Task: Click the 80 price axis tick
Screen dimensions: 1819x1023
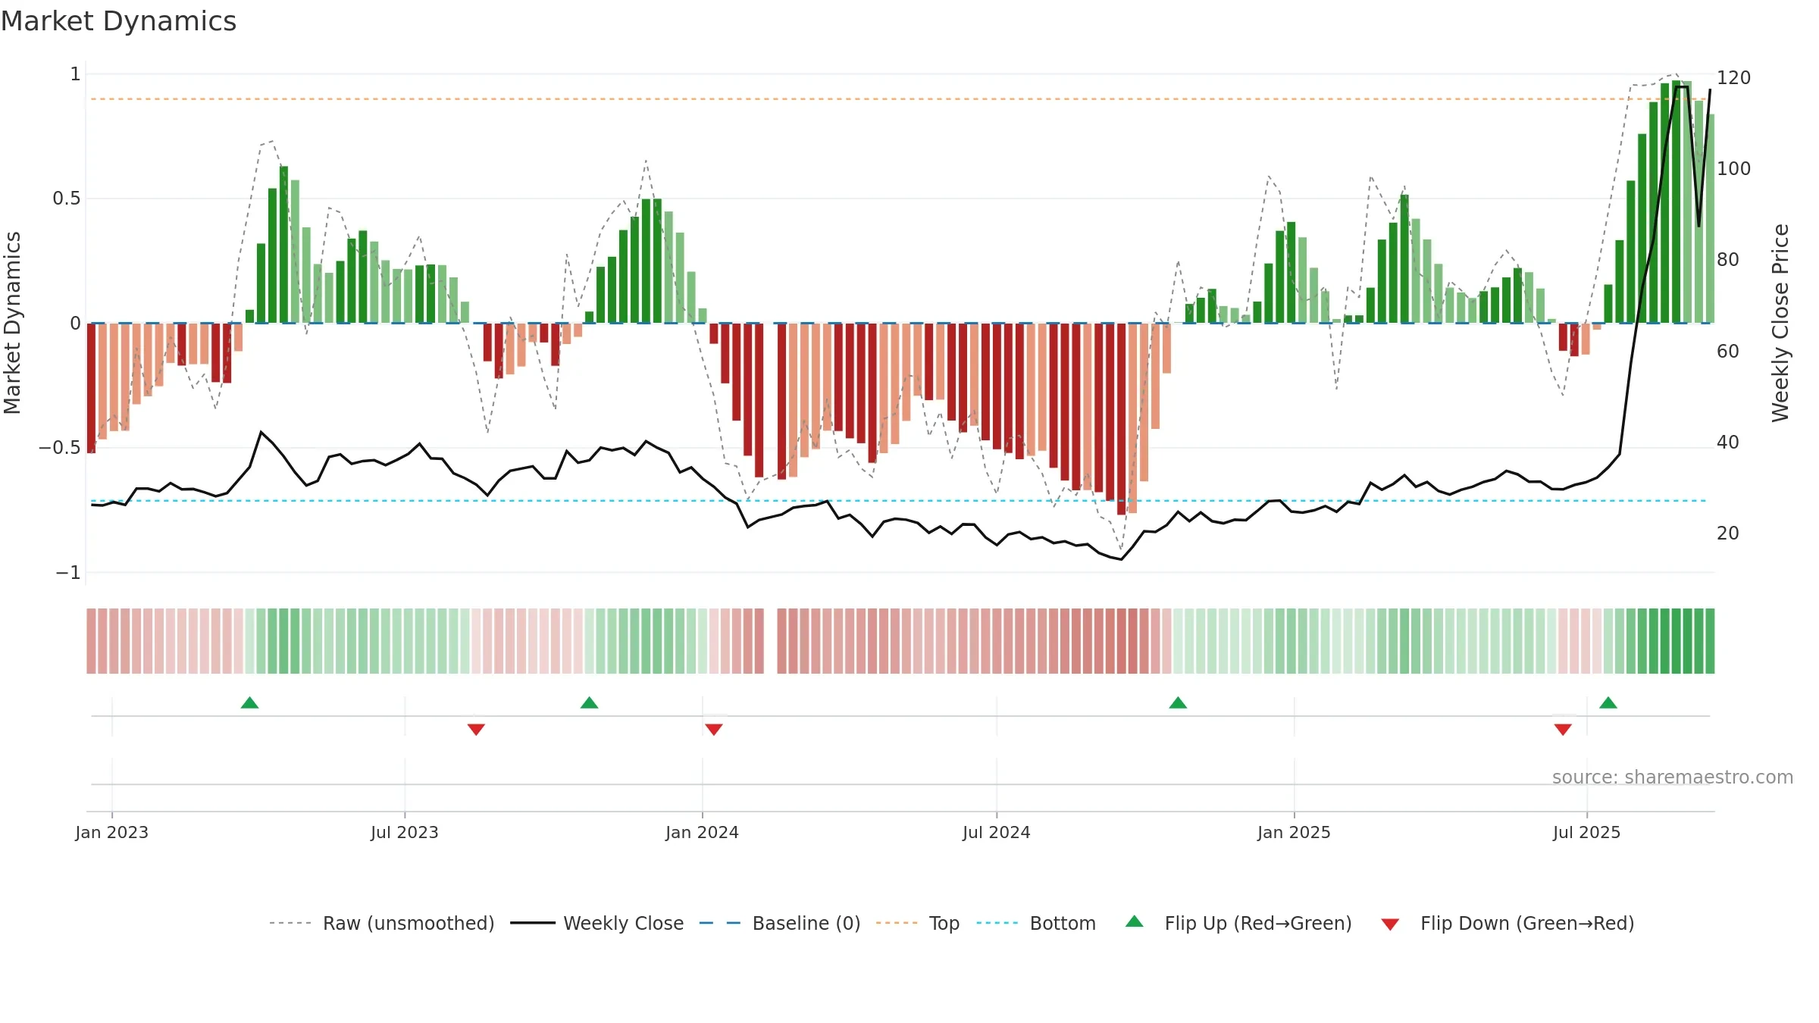Action: point(1728,260)
